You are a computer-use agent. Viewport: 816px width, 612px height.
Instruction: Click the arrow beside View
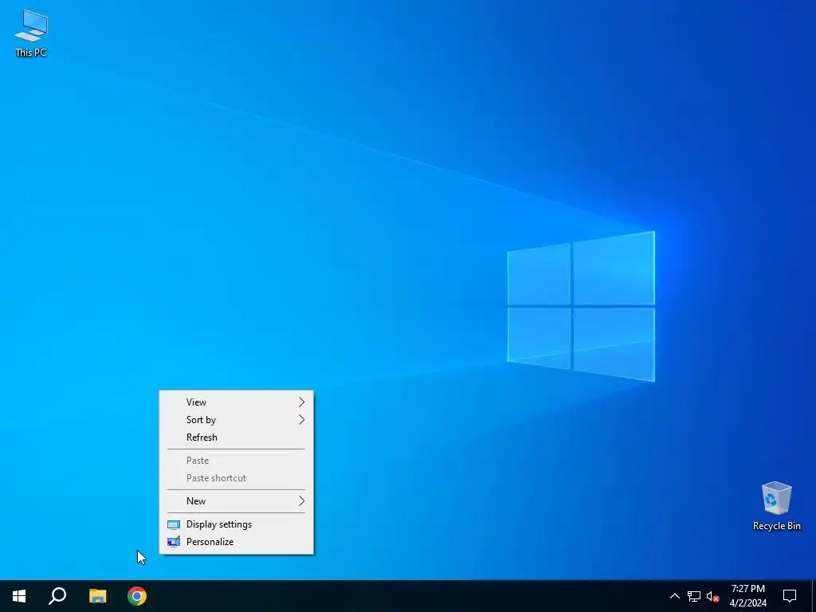point(301,402)
